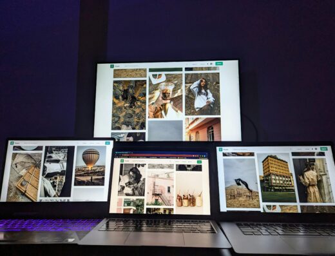This screenshot has height=256, width=335.
Task: Open the photo of the woman in a white sweatshirt
Action: [202, 94]
